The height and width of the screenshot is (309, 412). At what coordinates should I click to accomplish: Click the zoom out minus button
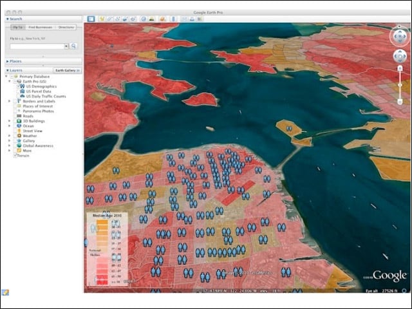[400, 102]
